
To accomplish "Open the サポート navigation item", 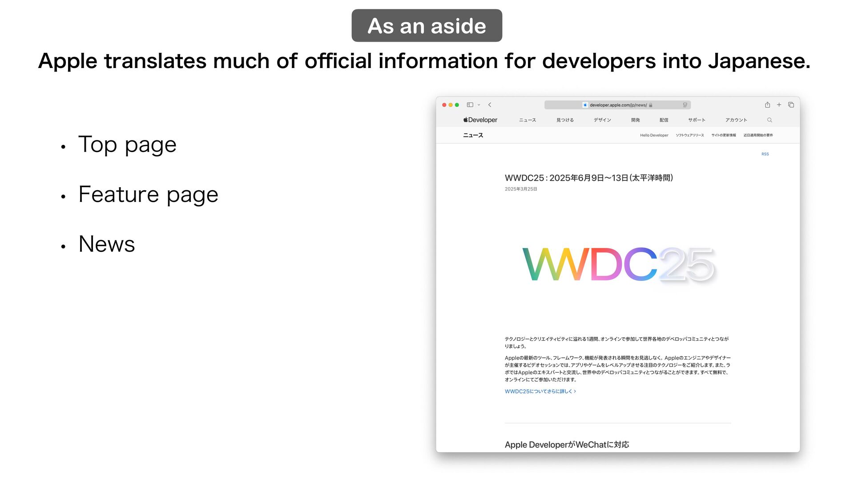I will tap(697, 120).
